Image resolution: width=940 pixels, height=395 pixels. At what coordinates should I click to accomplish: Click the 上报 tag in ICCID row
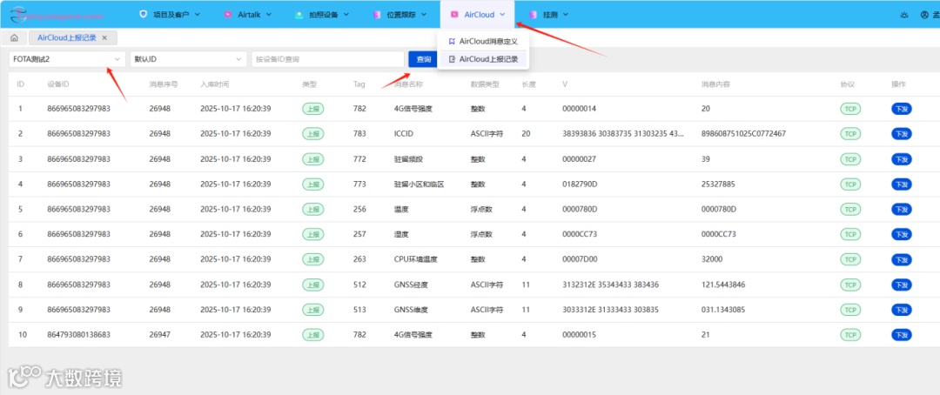[x=313, y=134]
